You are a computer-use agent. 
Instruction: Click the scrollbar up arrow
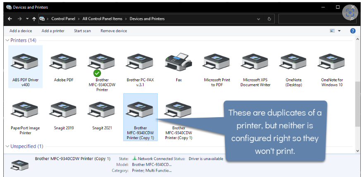(x=358, y=39)
